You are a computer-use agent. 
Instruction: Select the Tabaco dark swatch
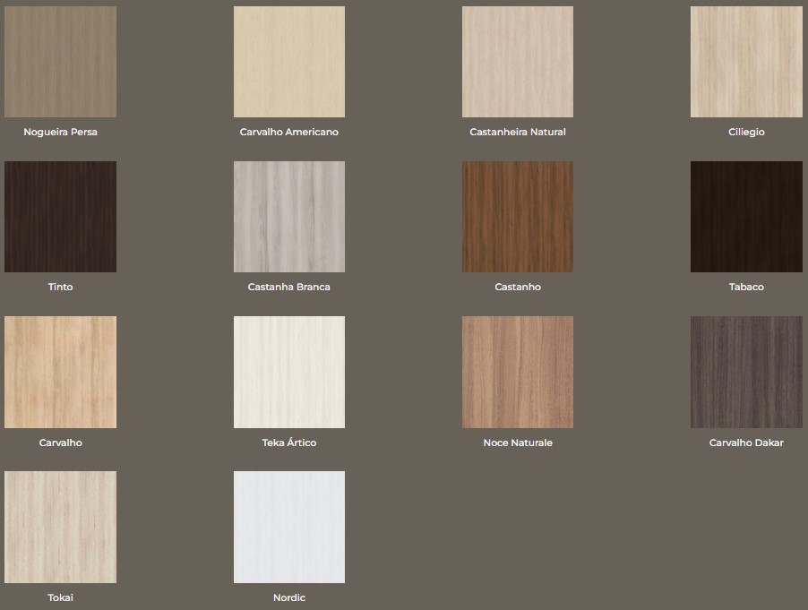pos(746,217)
